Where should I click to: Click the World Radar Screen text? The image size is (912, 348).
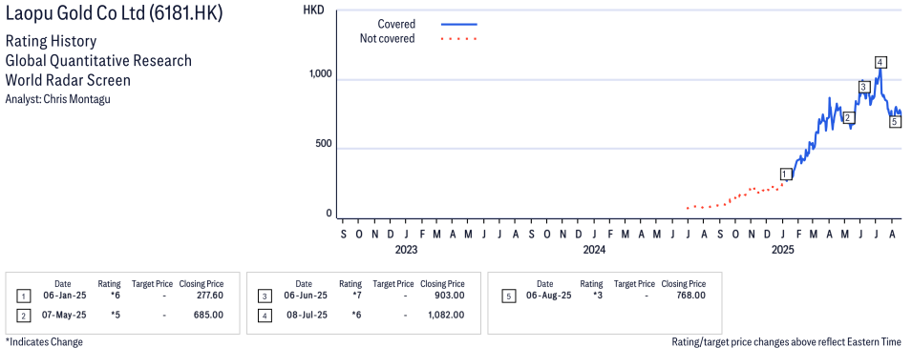coord(68,80)
